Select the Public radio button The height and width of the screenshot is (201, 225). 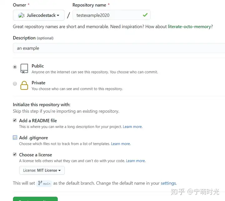[x=15, y=67]
